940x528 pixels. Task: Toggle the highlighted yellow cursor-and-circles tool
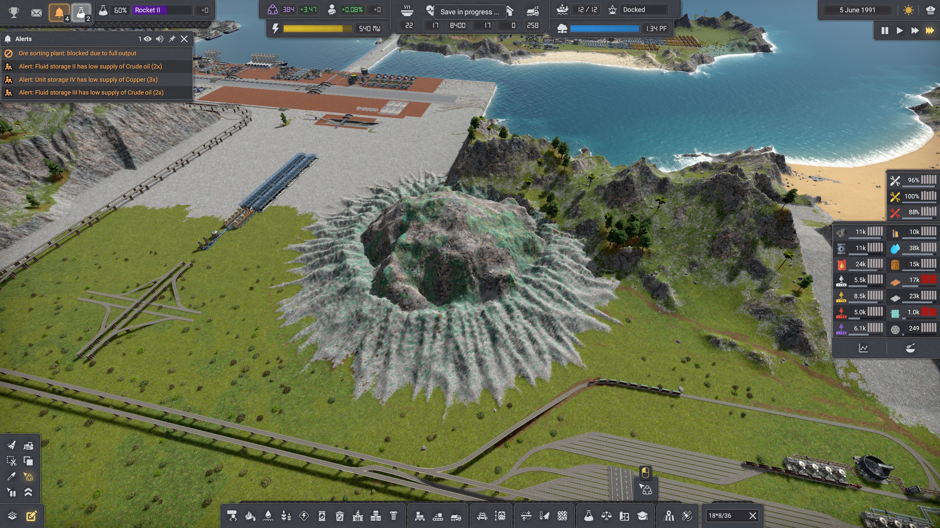click(28, 476)
